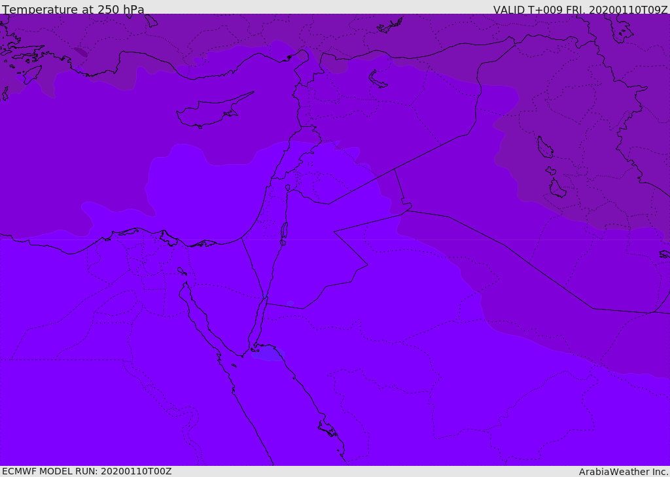Click the lighter cold patch near the Gulf of Aqaba
This screenshot has height=477, width=670.
pyautogui.click(x=268, y=353)
